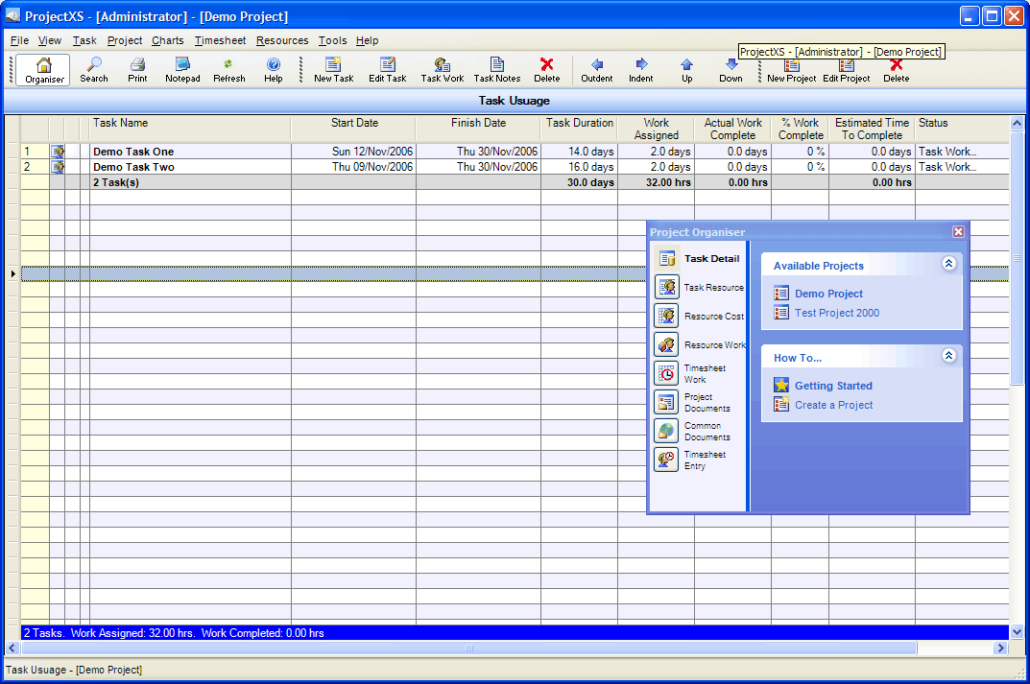
Task: Open the Test Project 2000 project
Action: tap(835, 312)
